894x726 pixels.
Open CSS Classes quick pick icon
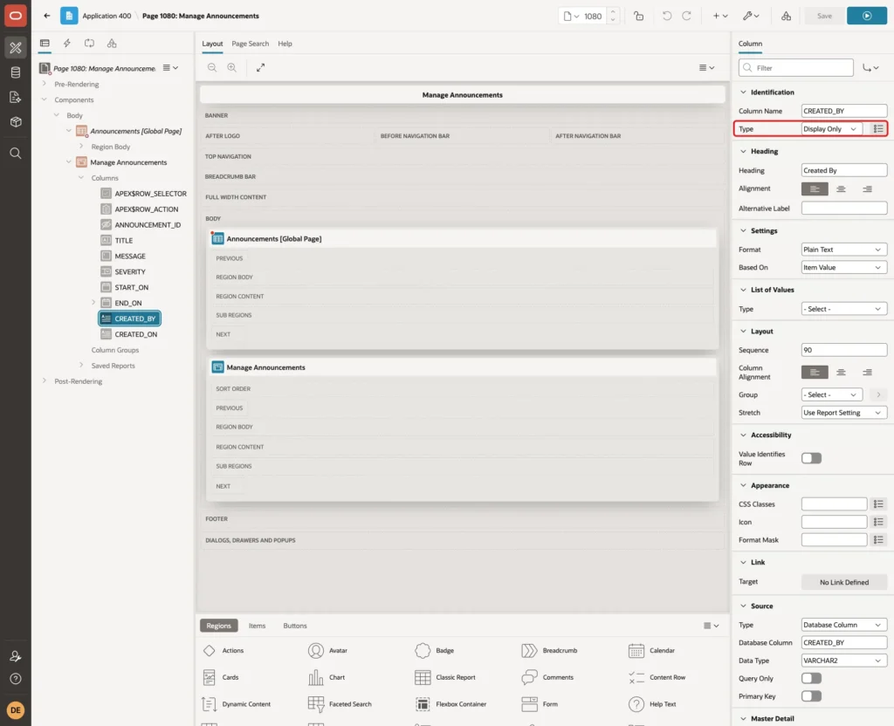(x=878, y=503)
